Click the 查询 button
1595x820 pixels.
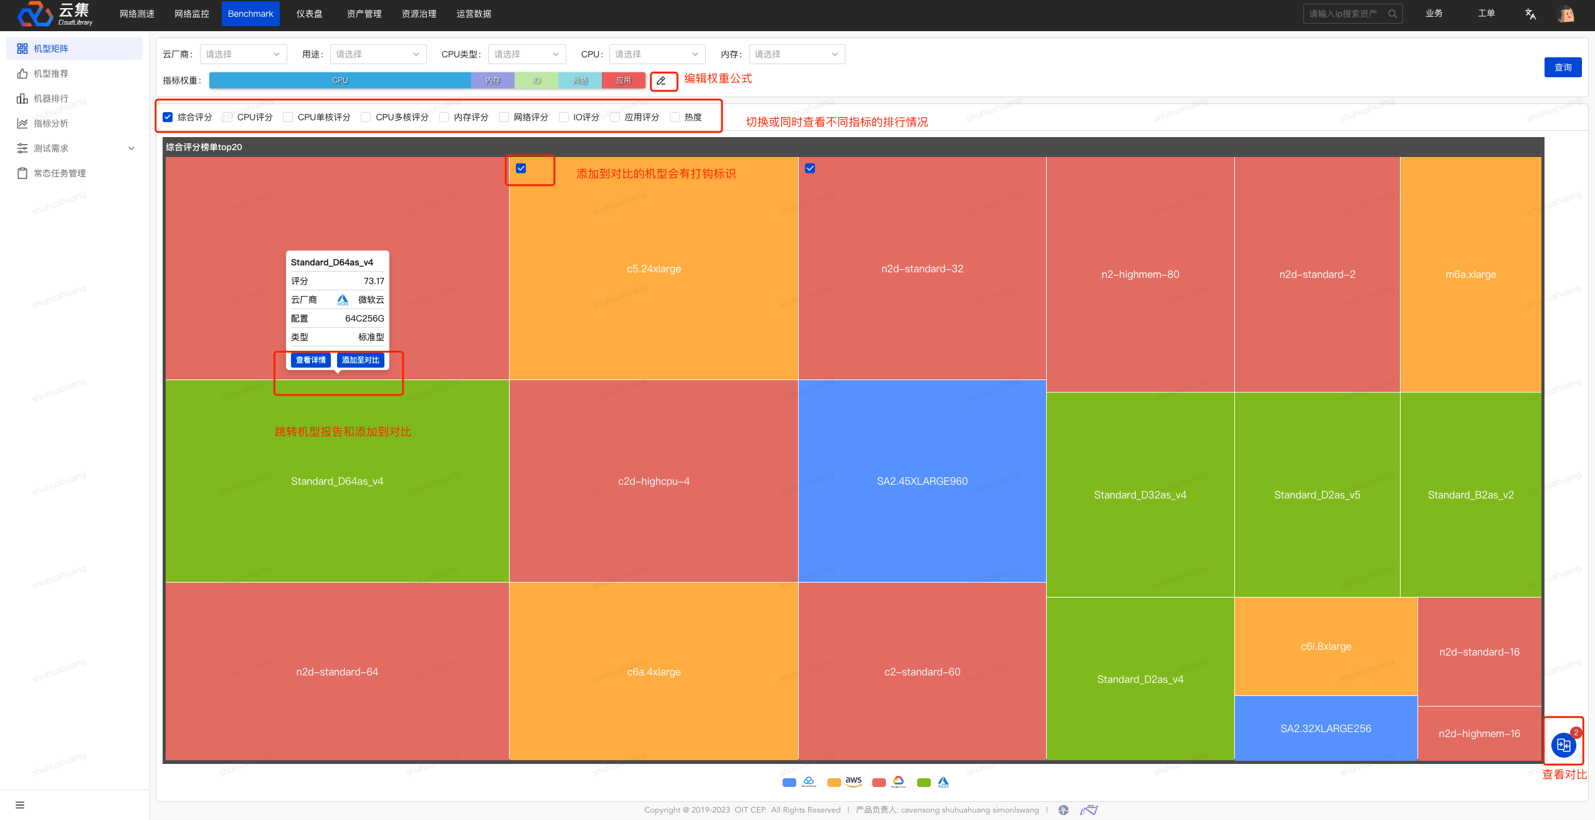[1563, 67]
